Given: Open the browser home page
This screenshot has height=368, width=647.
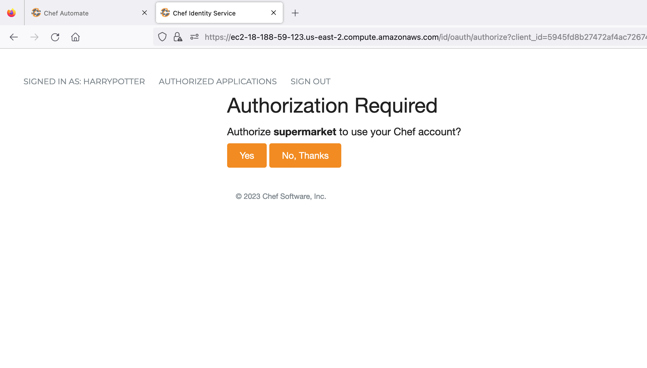Looking at the screenshot, I should pyautogui.click(x=75, y=37).
